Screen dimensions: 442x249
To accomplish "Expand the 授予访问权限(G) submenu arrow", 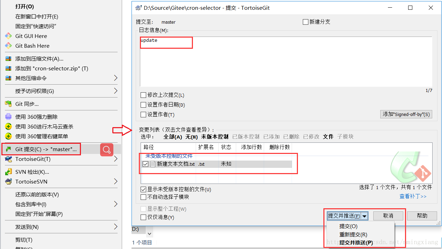I will 116,91.
